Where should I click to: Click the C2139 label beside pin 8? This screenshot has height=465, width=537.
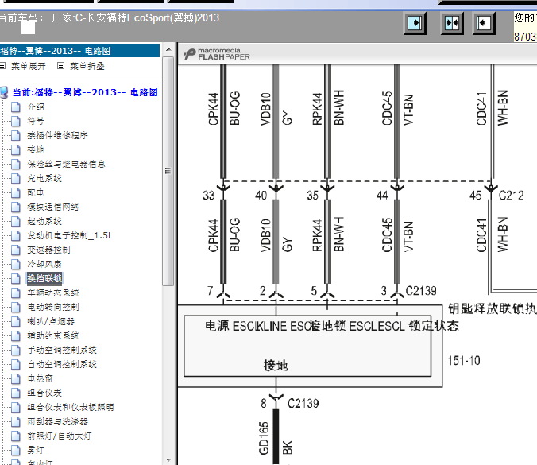[303, 403]
